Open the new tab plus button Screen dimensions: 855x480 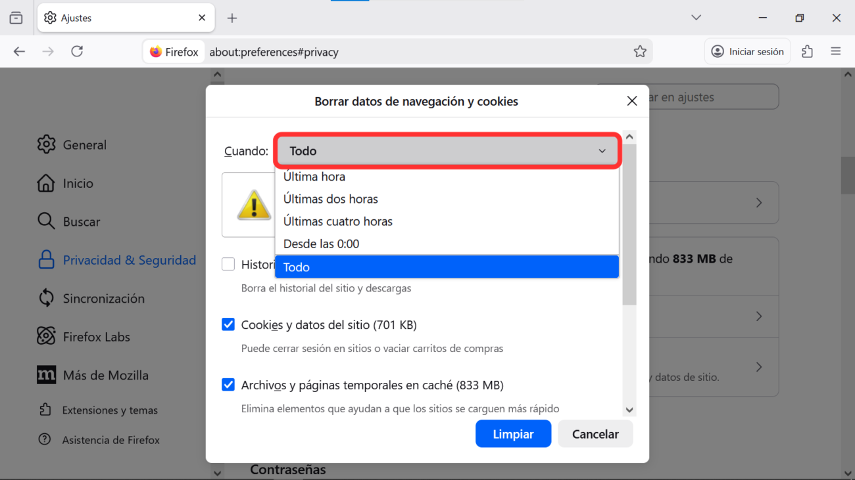(232, 18)
